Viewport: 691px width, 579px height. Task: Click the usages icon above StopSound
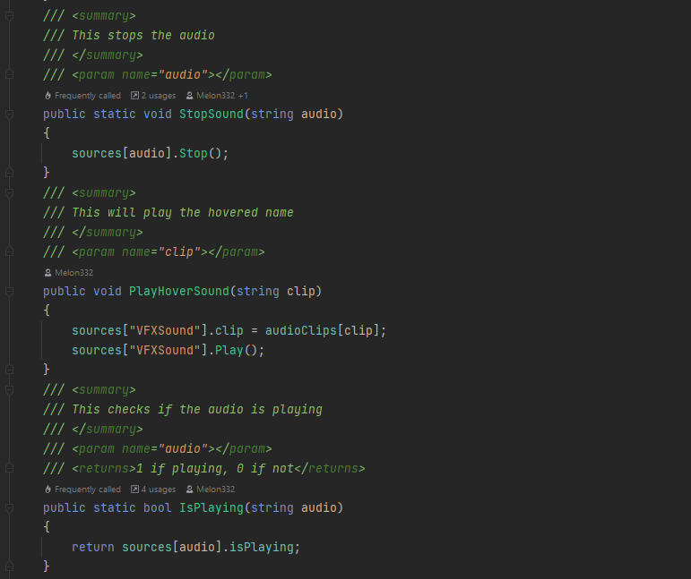[134, 95]
